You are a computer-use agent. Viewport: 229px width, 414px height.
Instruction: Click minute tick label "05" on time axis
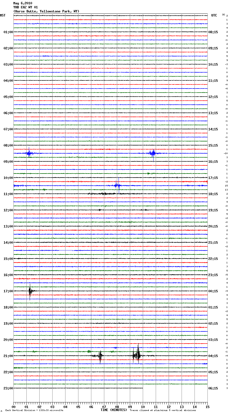coord(78,407)
